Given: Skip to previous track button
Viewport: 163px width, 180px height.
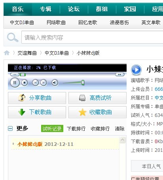Looking at the screenshot, I should pos(35,83).
